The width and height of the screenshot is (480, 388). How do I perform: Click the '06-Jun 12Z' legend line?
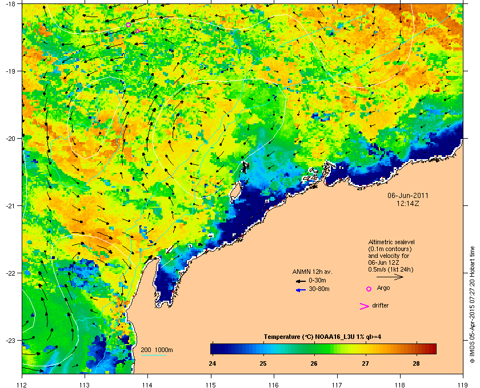pyautogui.click(x=383, y=262)
